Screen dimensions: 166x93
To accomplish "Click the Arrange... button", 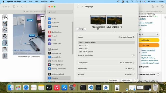I will [81, 29].
